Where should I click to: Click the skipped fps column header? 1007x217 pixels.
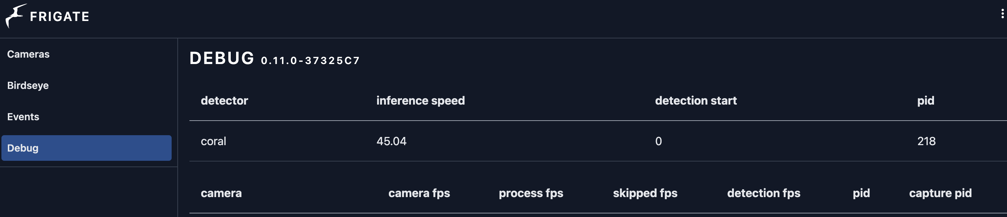645,193
